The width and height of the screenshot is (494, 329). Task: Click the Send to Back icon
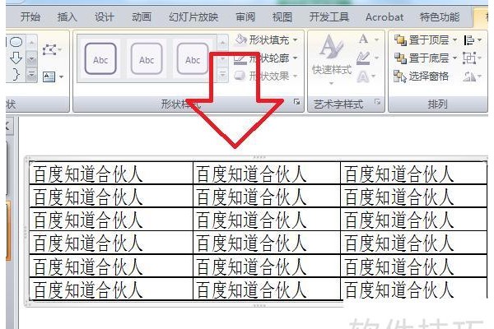click(400, 58)
